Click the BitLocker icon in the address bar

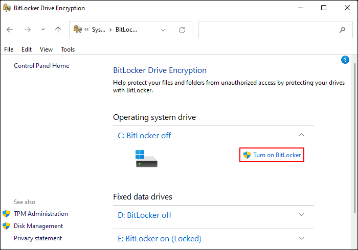(77, 29)
